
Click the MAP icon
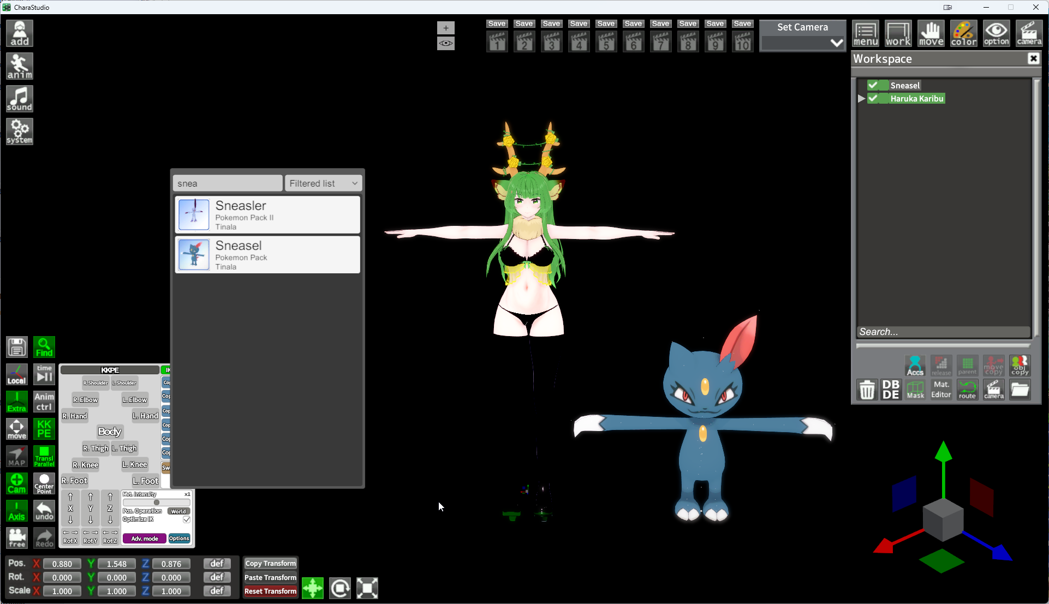tap(17, 456)
